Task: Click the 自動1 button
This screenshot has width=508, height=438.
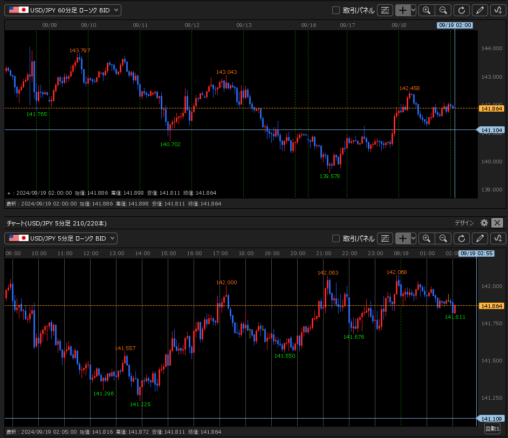Action: (492, 429)
